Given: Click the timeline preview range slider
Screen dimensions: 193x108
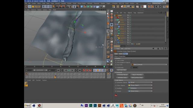Looking at the screenshot, I should [x=40, y=70].
